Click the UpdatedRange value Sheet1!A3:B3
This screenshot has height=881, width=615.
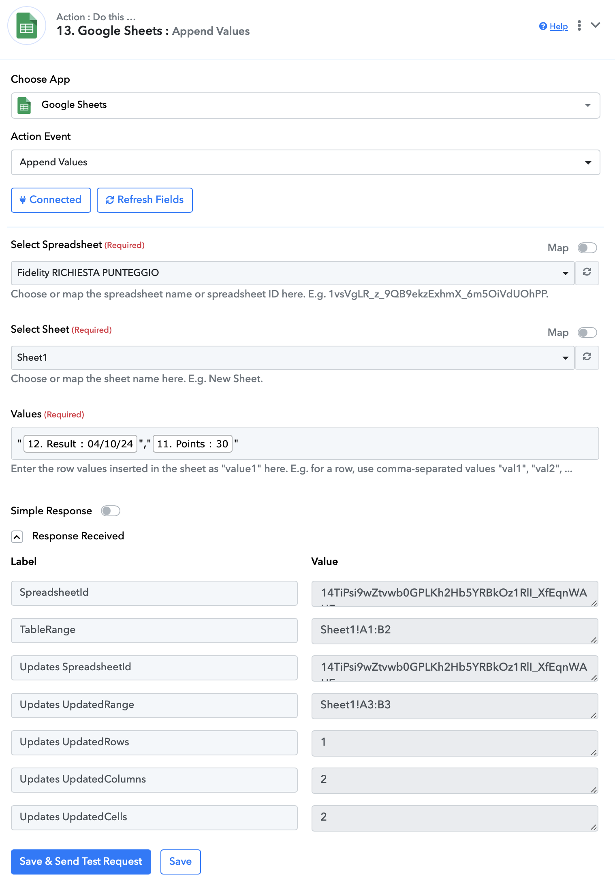tap(455, 706)
